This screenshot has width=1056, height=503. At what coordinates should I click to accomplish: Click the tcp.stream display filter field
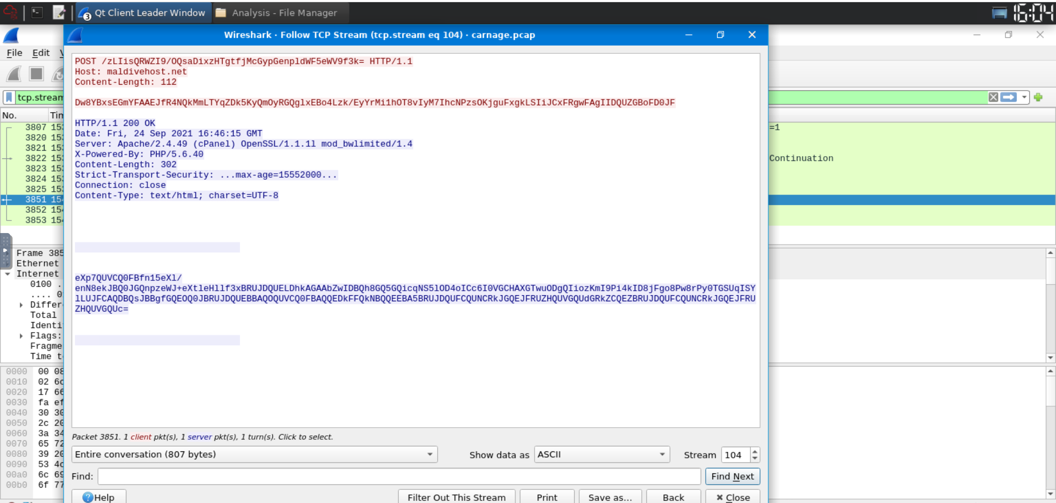point(40,97)
